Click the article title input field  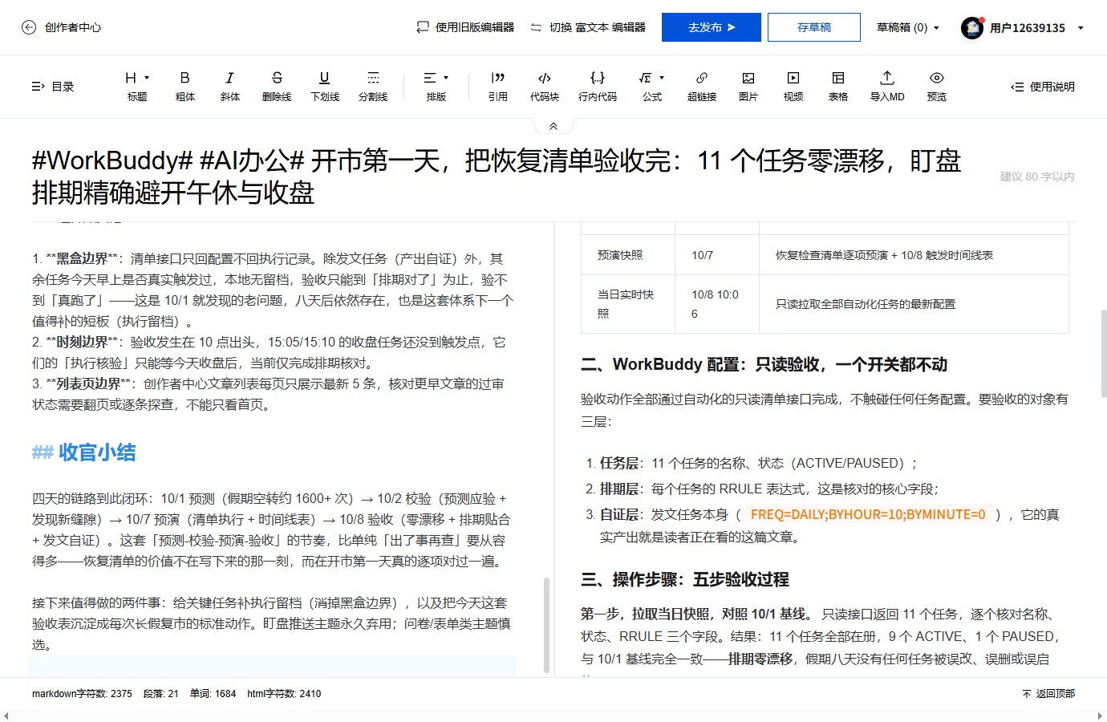[x=497, y=176]
